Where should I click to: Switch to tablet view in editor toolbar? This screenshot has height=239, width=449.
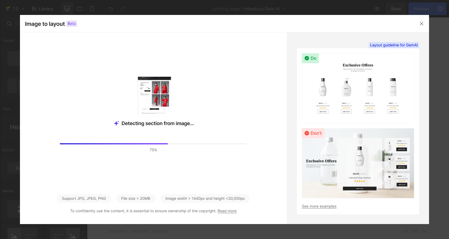click(80, 9)
